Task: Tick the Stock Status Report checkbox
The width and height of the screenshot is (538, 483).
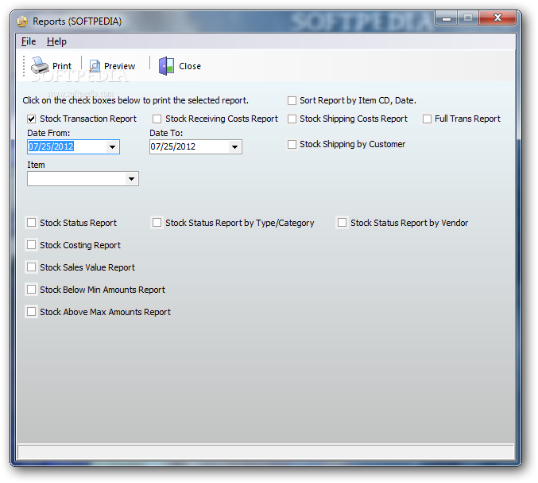Action: pyautogui.click(x=32, y=223)
